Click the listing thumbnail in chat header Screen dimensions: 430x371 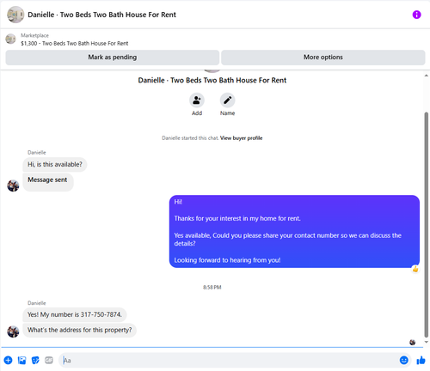pos(15,15)
